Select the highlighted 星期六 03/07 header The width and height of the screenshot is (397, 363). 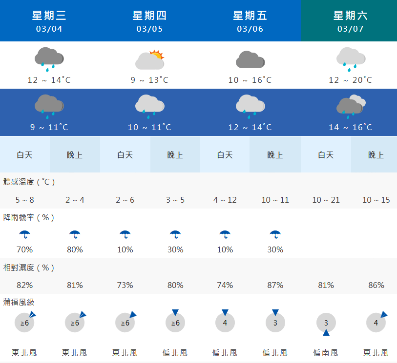click(x=349, y=21)
